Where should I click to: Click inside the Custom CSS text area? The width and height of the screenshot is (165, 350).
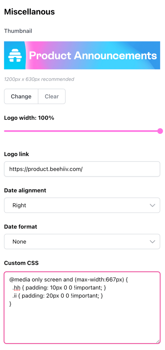pyautogui.click(x=82, y=308)
